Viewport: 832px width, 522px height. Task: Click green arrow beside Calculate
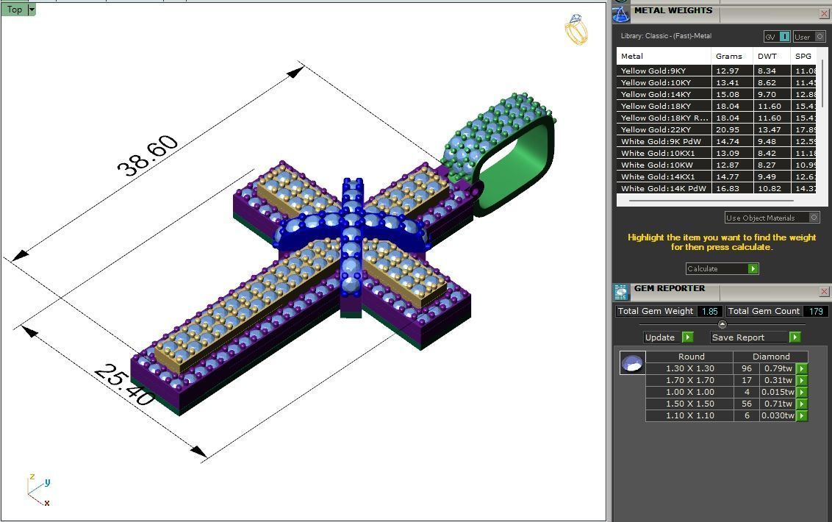point(753,268)
